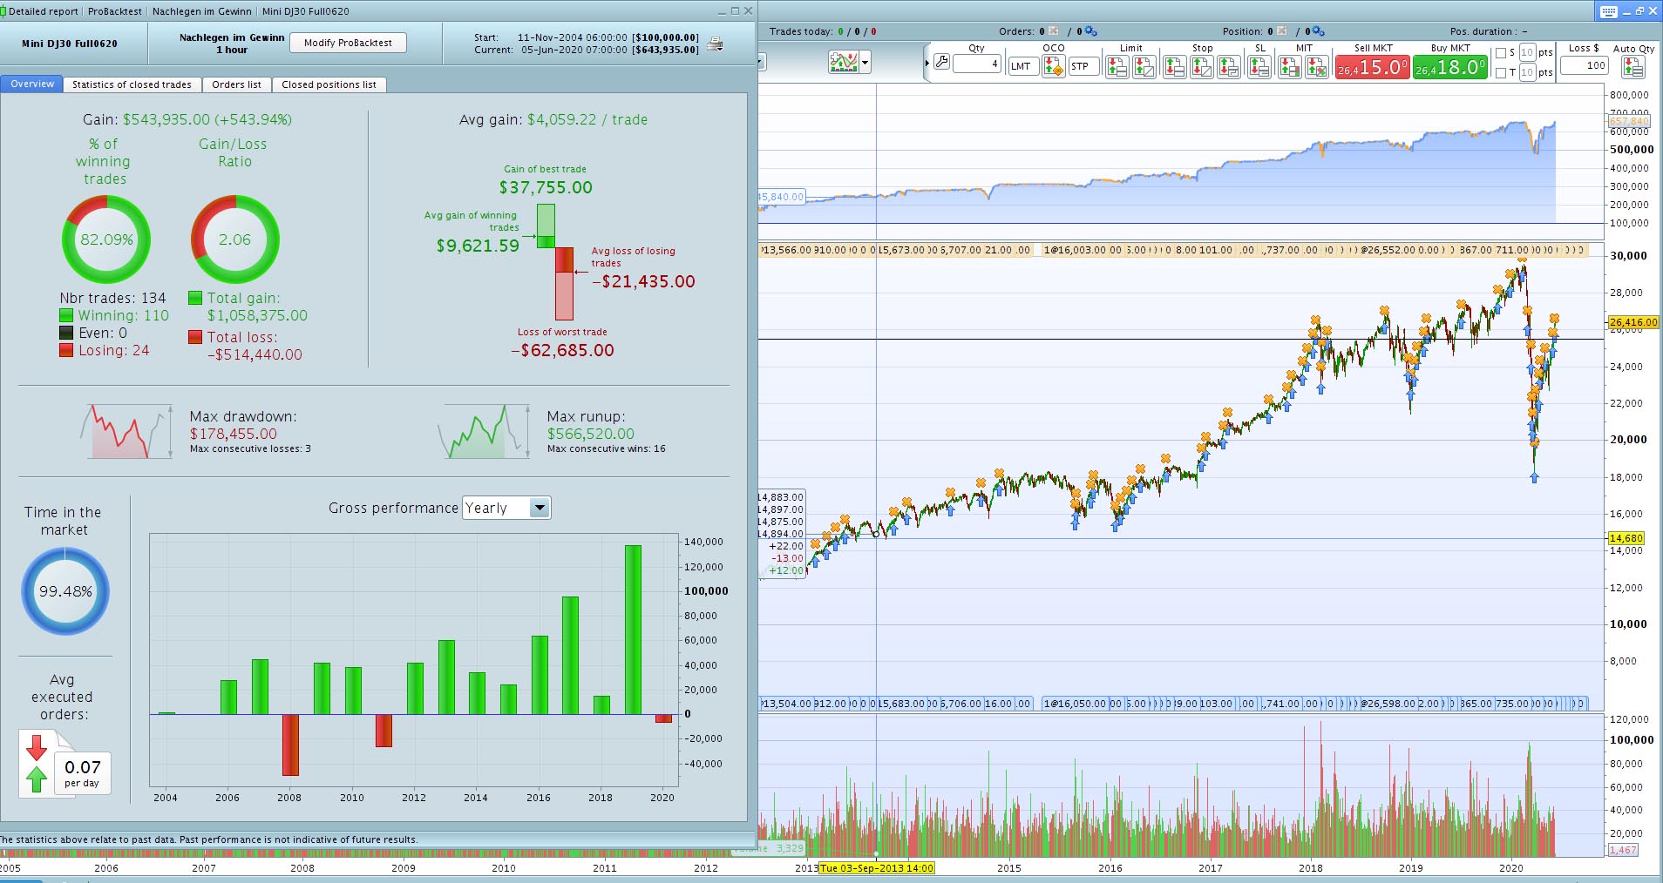This screenshot has height=883, width=1663.
Task: Click the Max runup chart thumbnail
Action: 484,431
